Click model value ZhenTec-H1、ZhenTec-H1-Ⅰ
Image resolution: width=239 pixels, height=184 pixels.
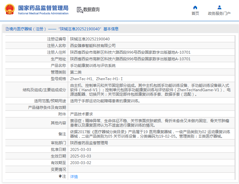[x=96, y=79]
